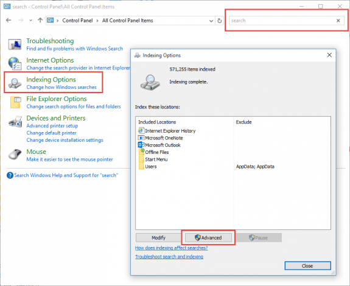Close the Indexing Options dialog with X
Screen dimensions: 350x286
click(329, 55)
